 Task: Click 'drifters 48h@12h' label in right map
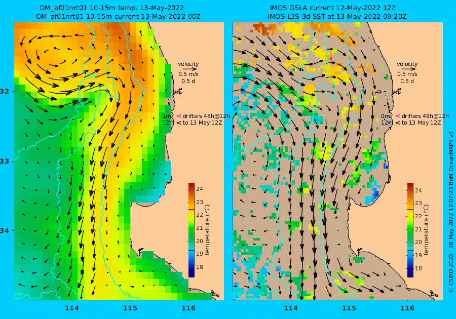click(x=425, y=116)
